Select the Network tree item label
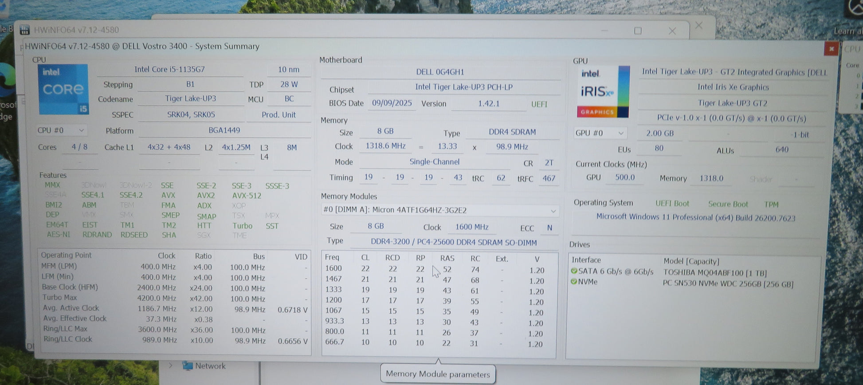Image resolution: width=863 pixels, height=385 pixels. coord(210,366)
